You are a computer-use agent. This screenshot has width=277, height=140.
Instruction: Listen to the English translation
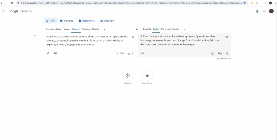pos(142,53)
